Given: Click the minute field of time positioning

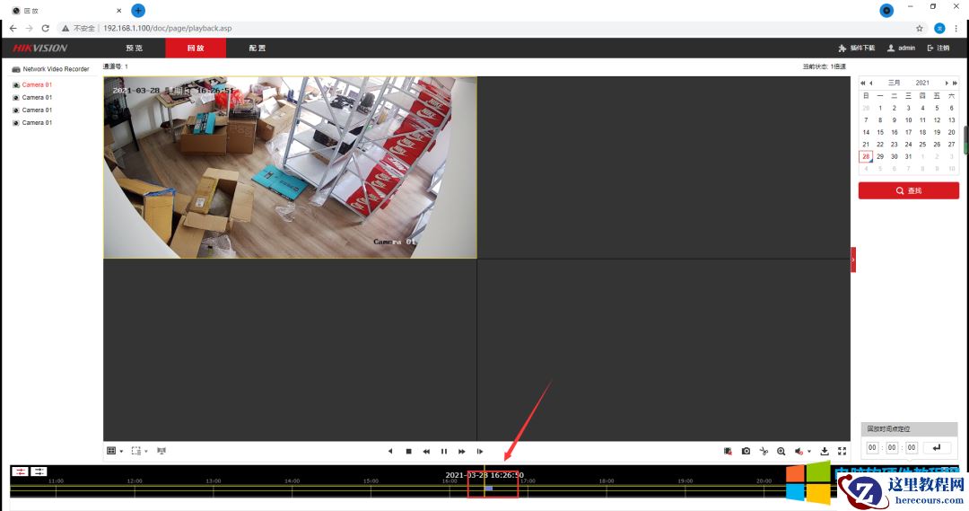Looking at the screenshot, I should 892,447.
